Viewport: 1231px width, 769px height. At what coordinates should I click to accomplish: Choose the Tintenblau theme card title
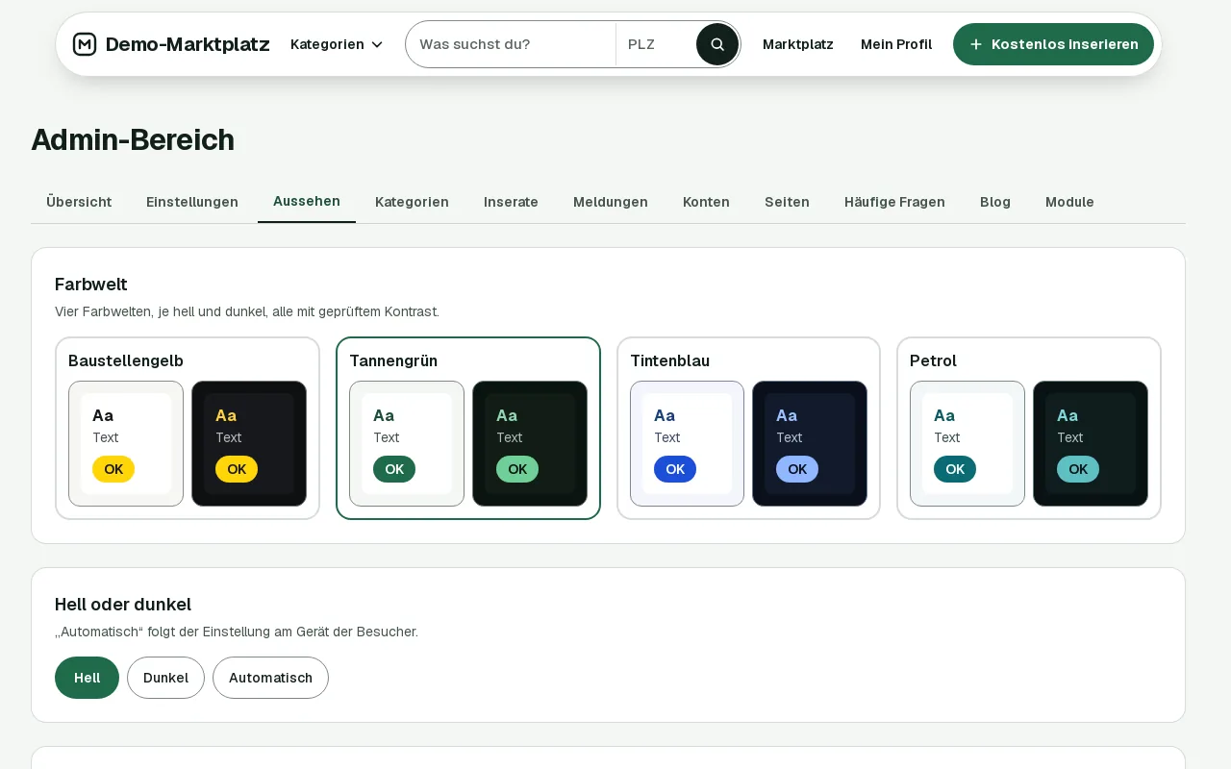click(x=669, y=360)
